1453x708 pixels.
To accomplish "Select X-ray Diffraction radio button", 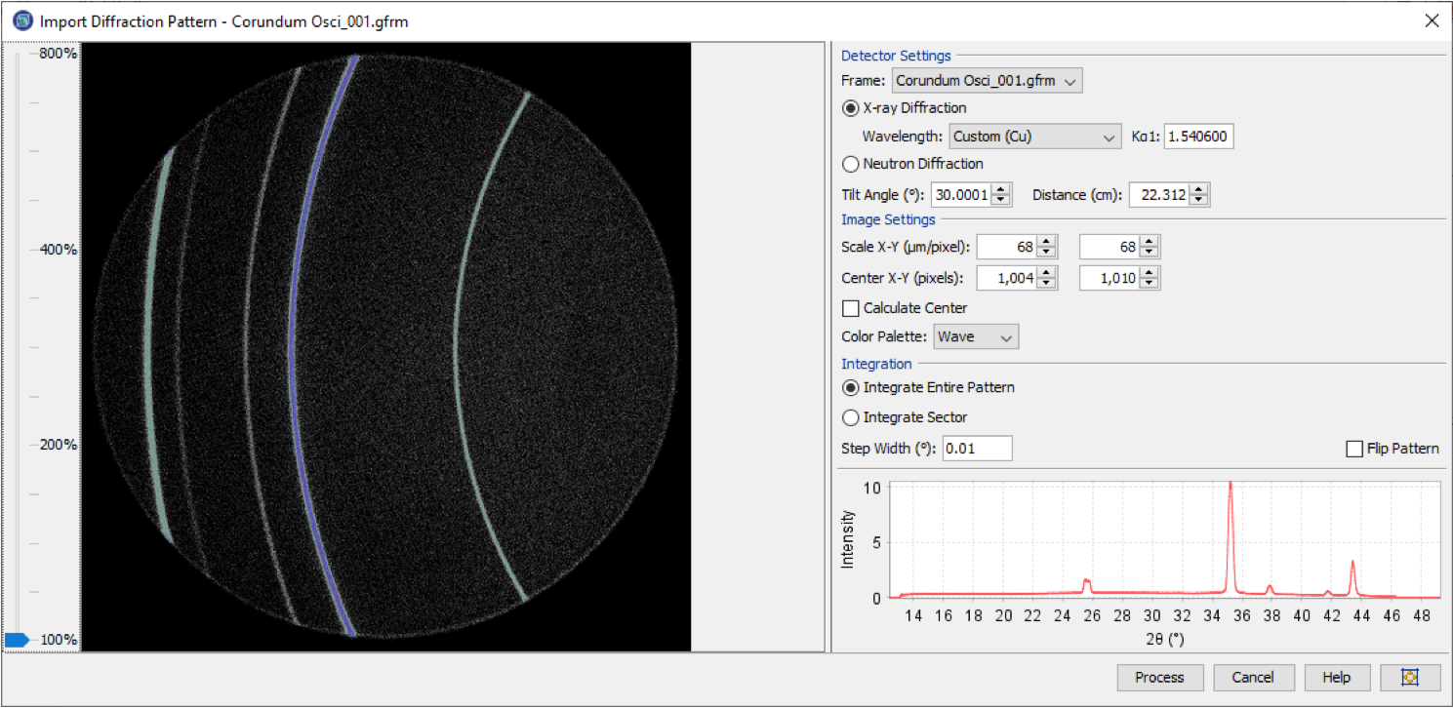I will click(x=850, y=108).
